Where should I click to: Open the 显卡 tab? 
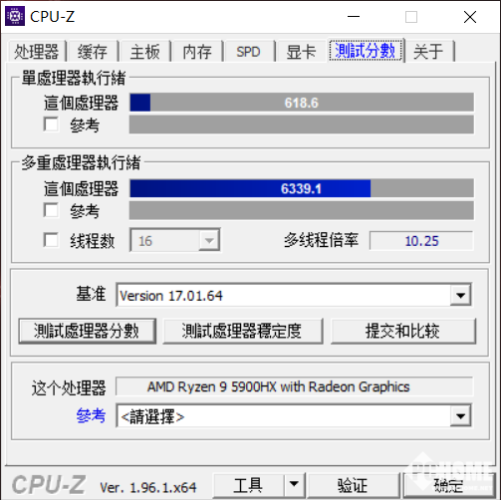click(301, 52)
